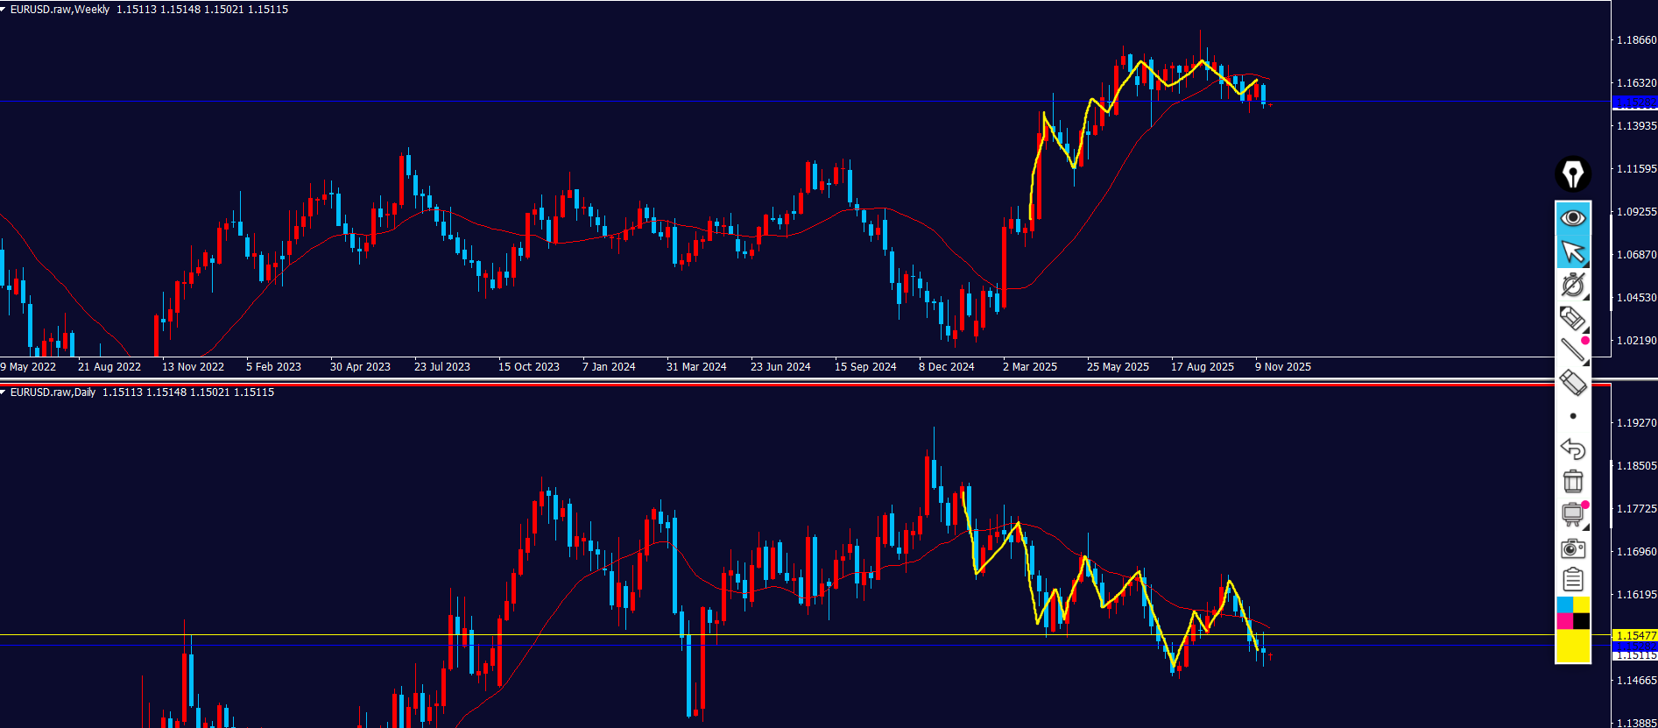Toggle the crossed-out stopwatch tool

click(1572, 285)
